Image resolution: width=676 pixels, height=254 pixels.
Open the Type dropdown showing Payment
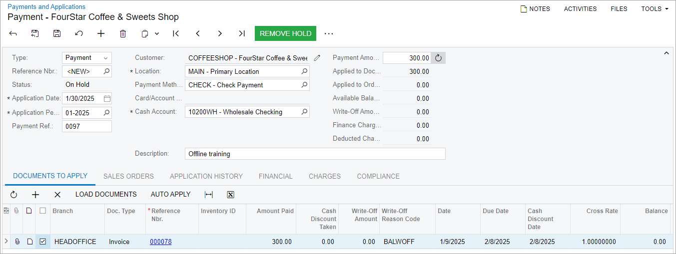pos(87,58)
